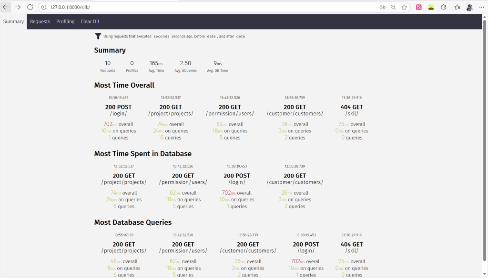Image resolution: width=488 pixels, height=278 pixels.
Task: Open the browser three-dot settings menu
Action: tap(482, 7)
